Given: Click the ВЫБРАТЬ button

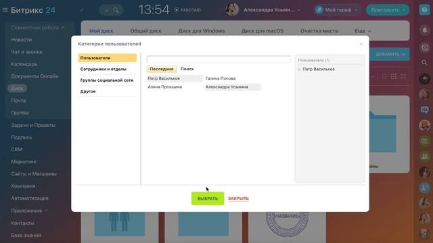Looking at the screenshot, I should [x=208, y=198].
